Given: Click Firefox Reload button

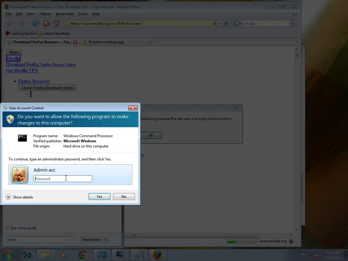Looking at the screenshot, I should coord(36,23).
